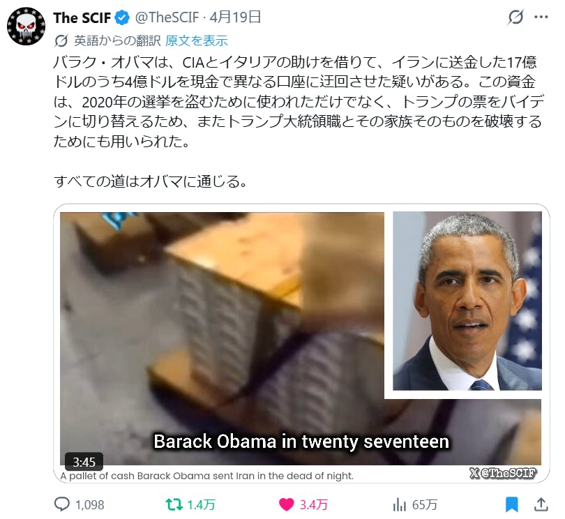565x519 pixels.
Task: Click the reply count 1,098
Action: [90, 504]
